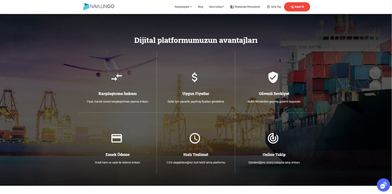Click the dollar sign icon
392x194 pixels.
click(x=194, y=78)
